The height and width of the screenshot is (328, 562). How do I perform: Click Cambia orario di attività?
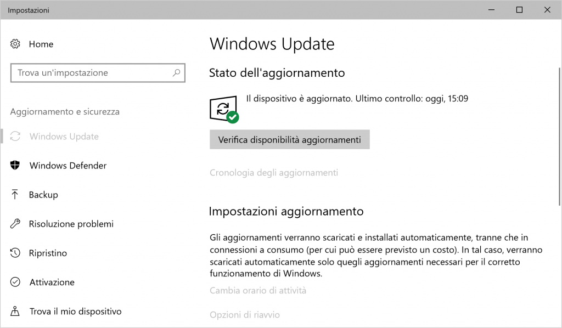pyautogui.click(x=258, y=291)
